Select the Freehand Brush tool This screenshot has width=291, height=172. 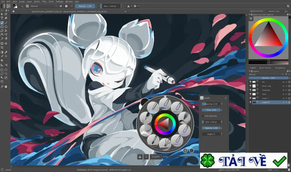click(2, 23)
